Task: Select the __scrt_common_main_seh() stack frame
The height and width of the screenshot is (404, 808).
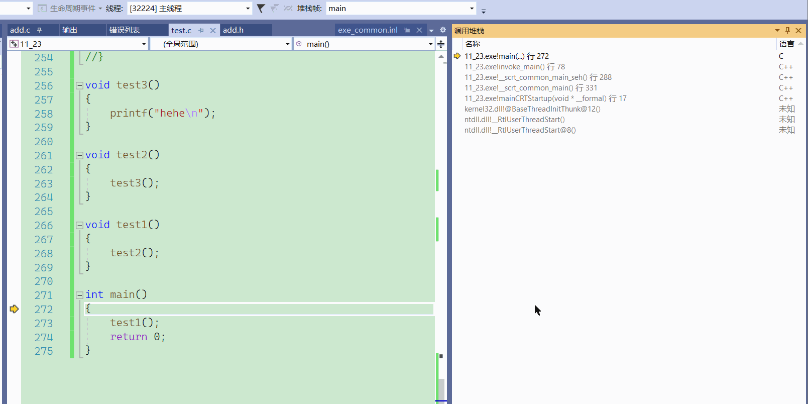Action: (538, 77)
